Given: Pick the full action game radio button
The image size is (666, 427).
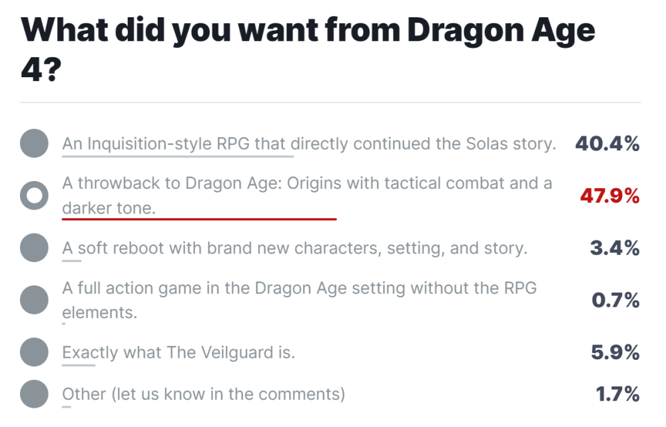Looking at the screenshot, I should point(35,300).
